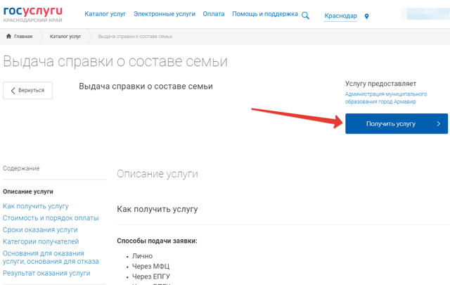Select Категории получателей in the sidebar
Screen dimensions: 450x285
[41, 241]
